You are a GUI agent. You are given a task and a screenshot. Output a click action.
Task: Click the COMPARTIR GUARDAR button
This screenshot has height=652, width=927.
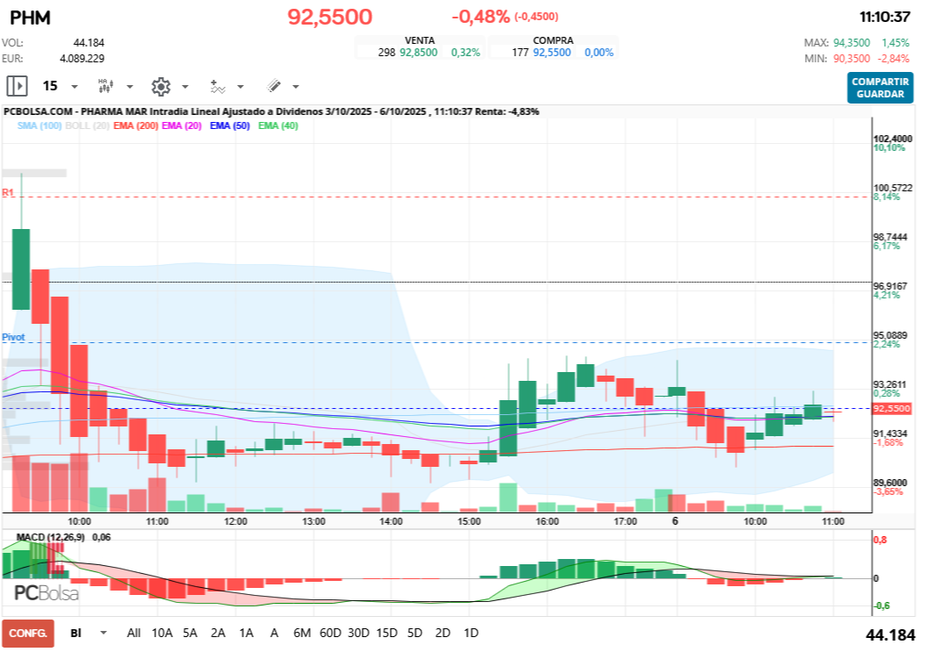coord(880,88)
